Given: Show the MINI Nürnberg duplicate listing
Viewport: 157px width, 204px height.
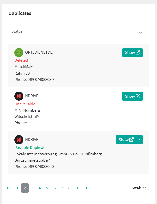Looking at the screenshot, I should pos(132,96).
